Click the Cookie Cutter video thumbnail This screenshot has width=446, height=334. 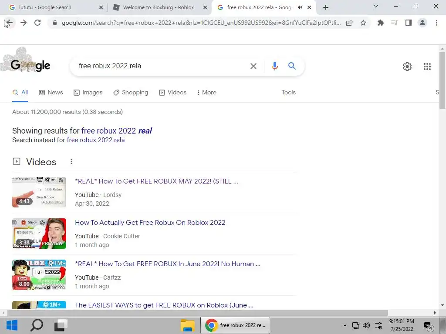39,234
